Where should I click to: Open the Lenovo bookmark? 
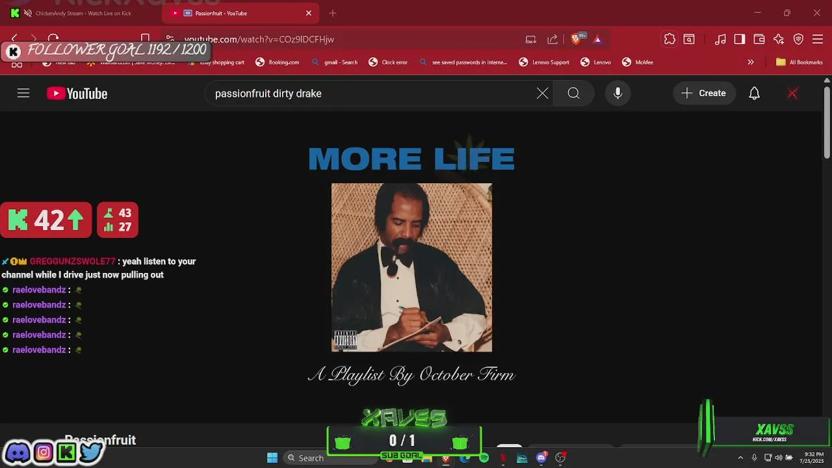click(595, 62)
